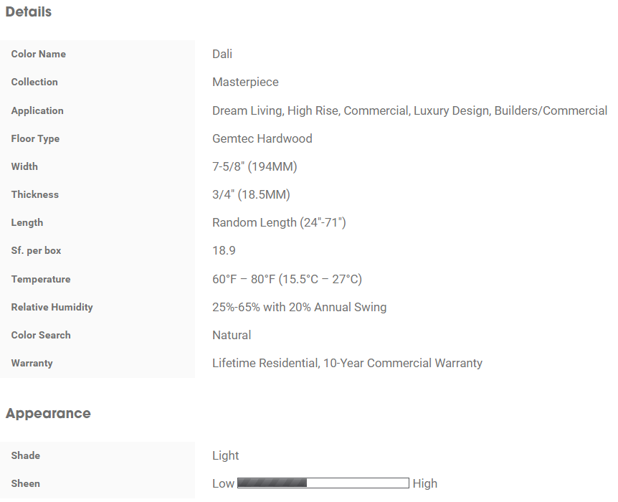618x502 pixels.
Task: Click the Width value 7-5/8" (194MM)
Action: [255, 167]
